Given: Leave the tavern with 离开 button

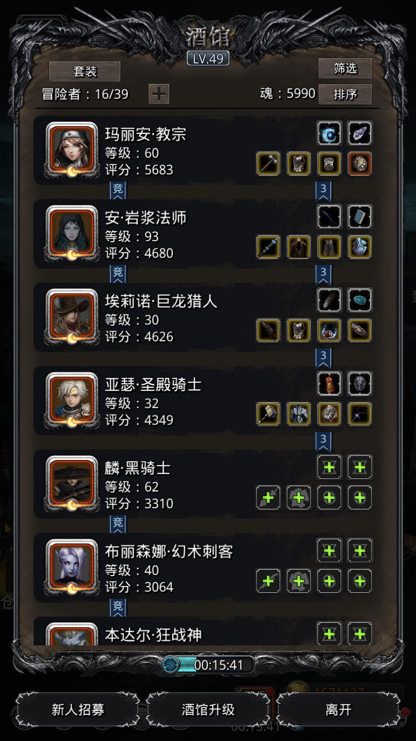Looking at the screenshot, I should pos(338,710).
